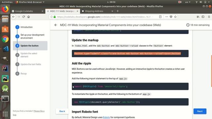This screenshot has height=119, width=212.
Task: Click the volume icon in the top bar
Action: [x=201, y=2]
